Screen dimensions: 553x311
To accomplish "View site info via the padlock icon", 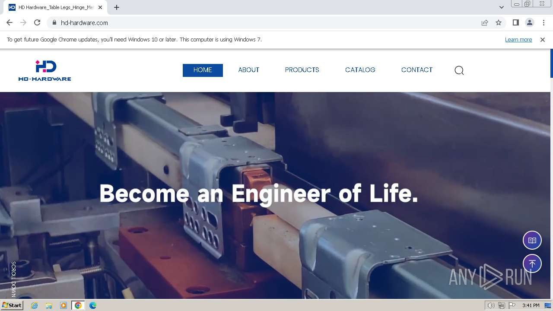I will pos(54,22).
